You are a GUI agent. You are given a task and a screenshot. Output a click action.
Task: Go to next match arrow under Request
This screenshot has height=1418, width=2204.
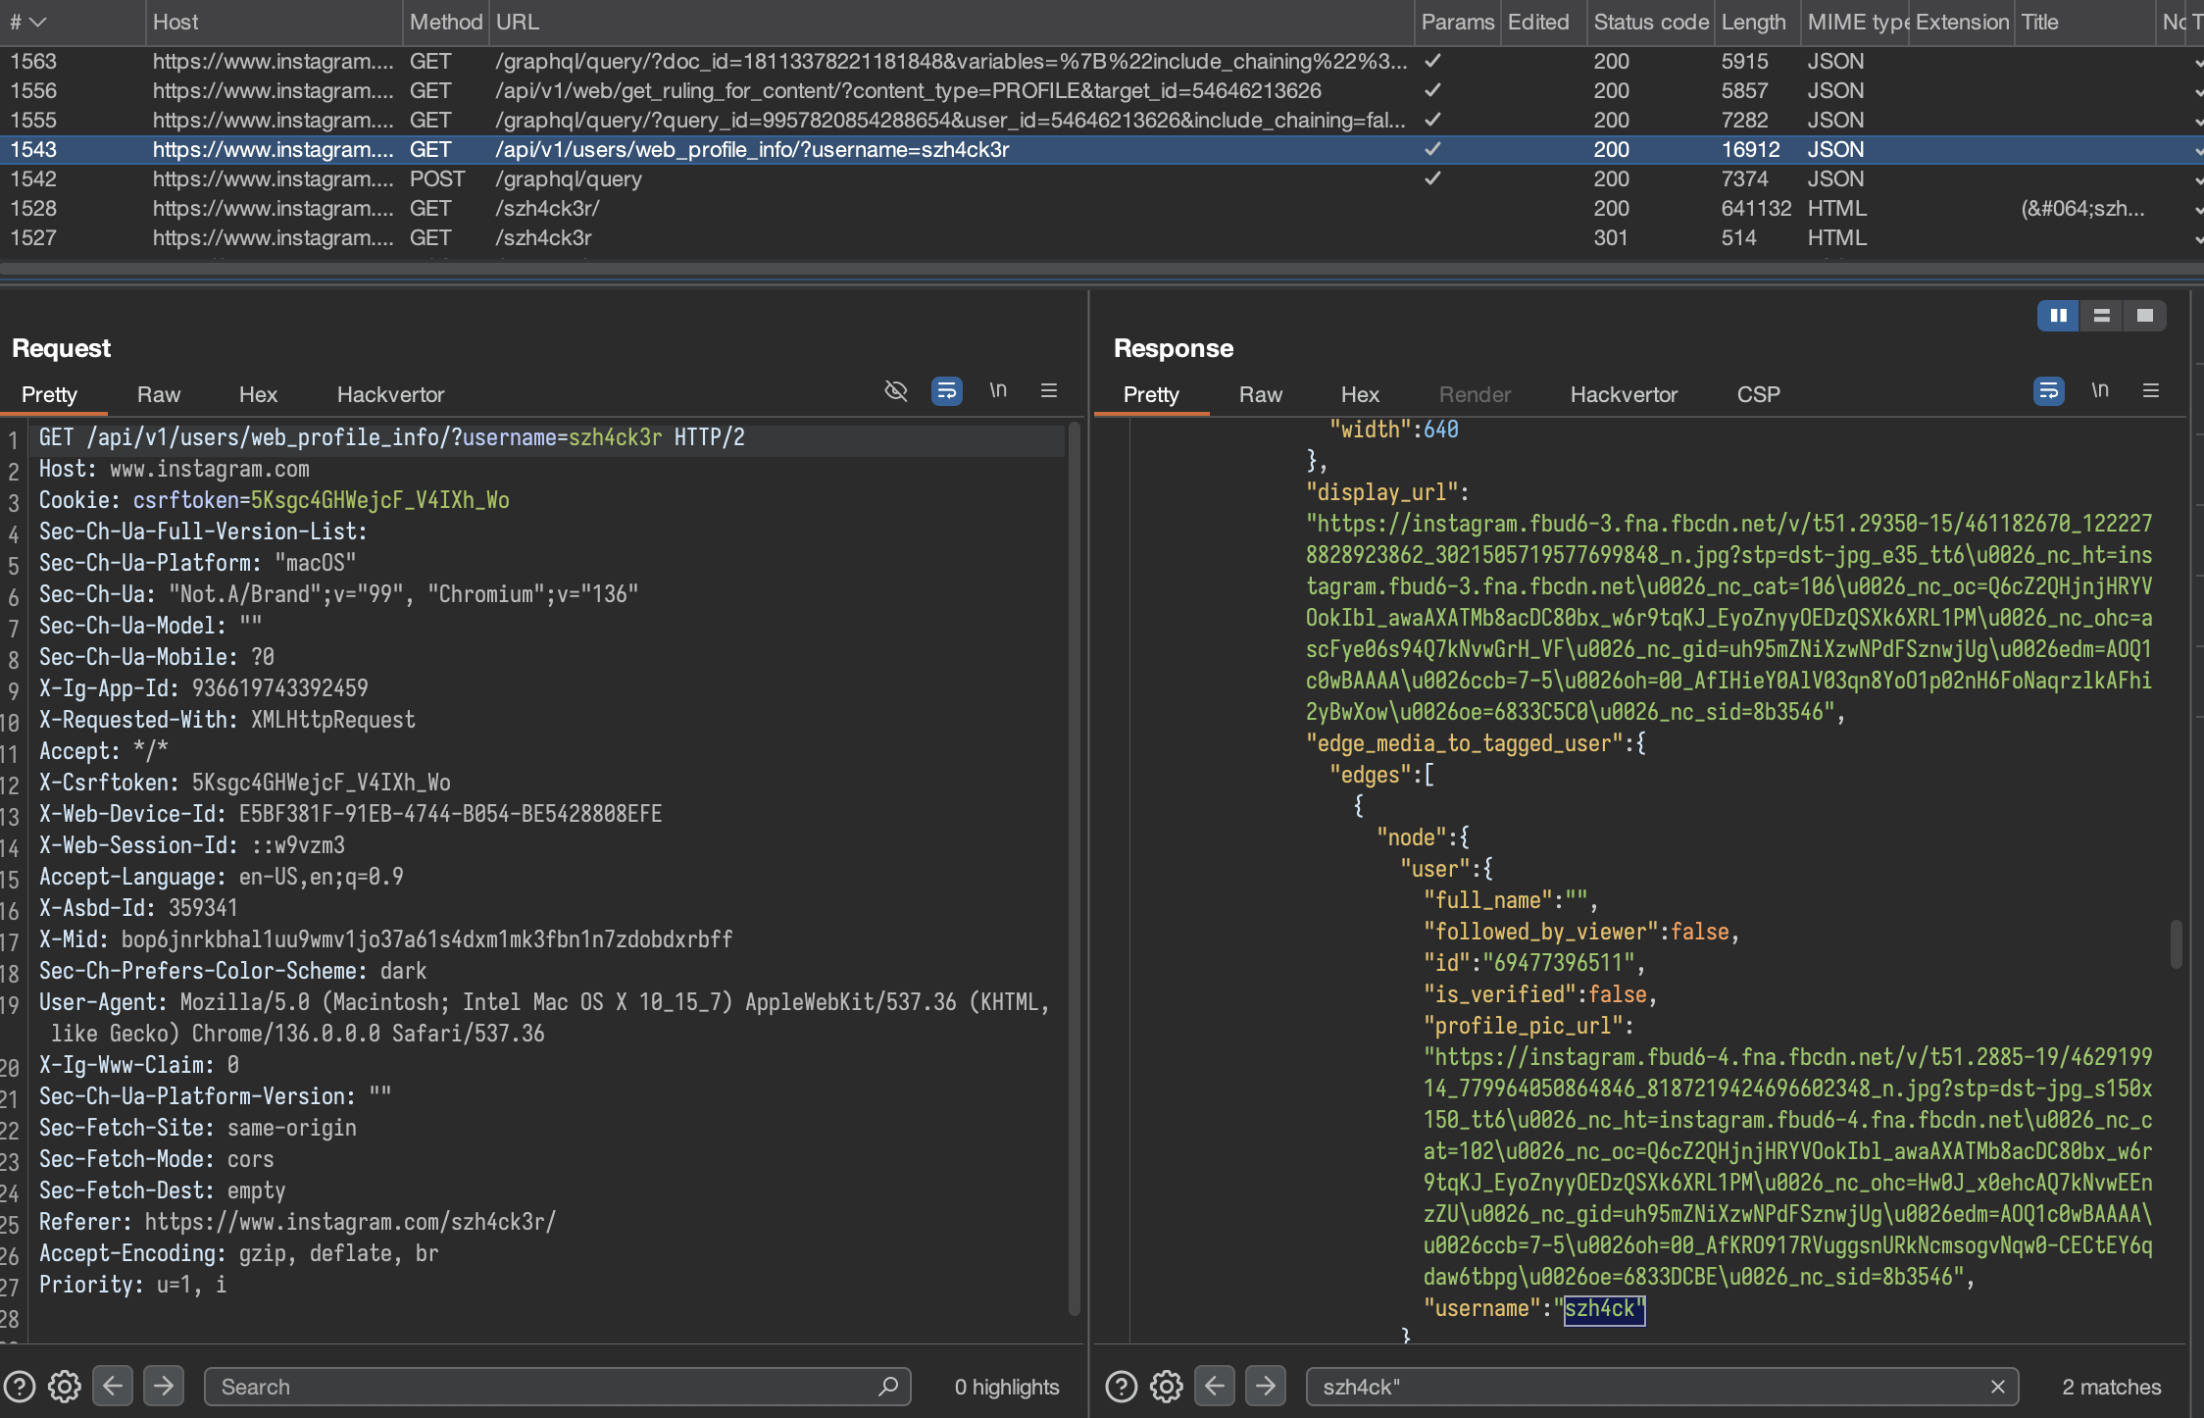click(x=164, y=1386)
